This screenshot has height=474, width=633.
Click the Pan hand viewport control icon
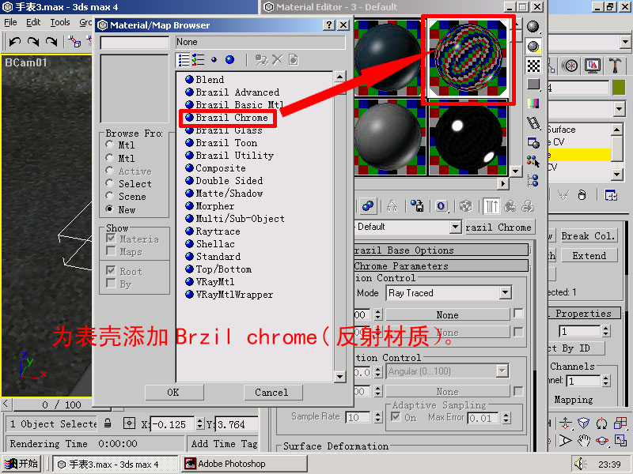583,440
